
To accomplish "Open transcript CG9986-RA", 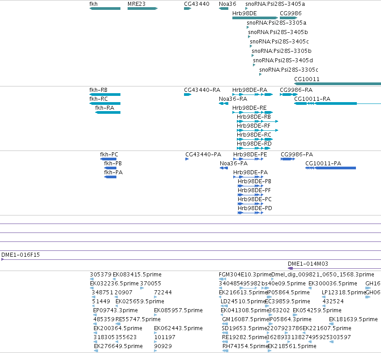I will (x=289, y=95).
